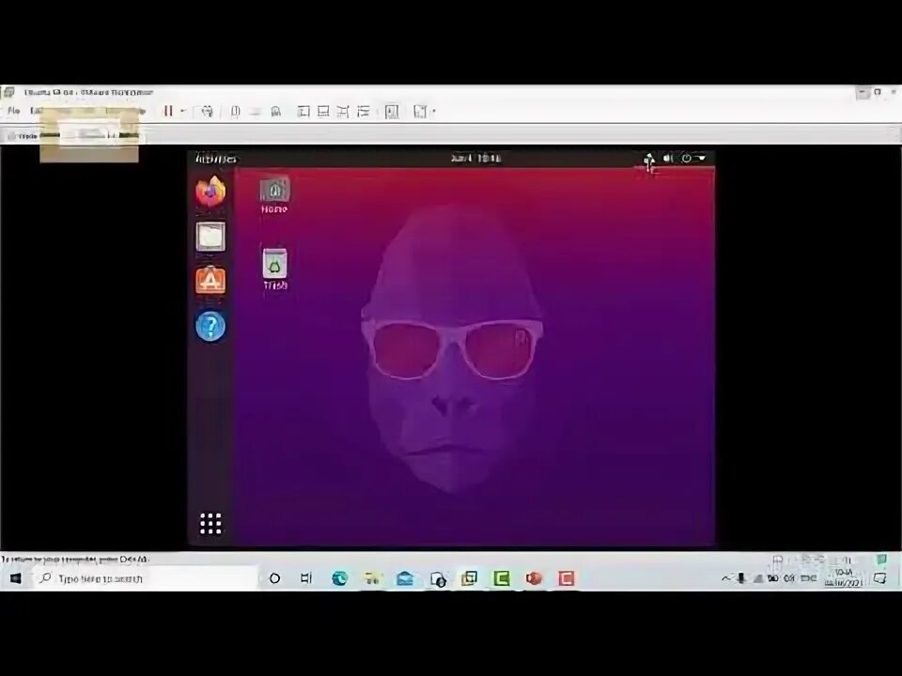The image size is (902, 676).
Task: Toggle the thumbnail bar view icon
Action: [x=323, y=112]
